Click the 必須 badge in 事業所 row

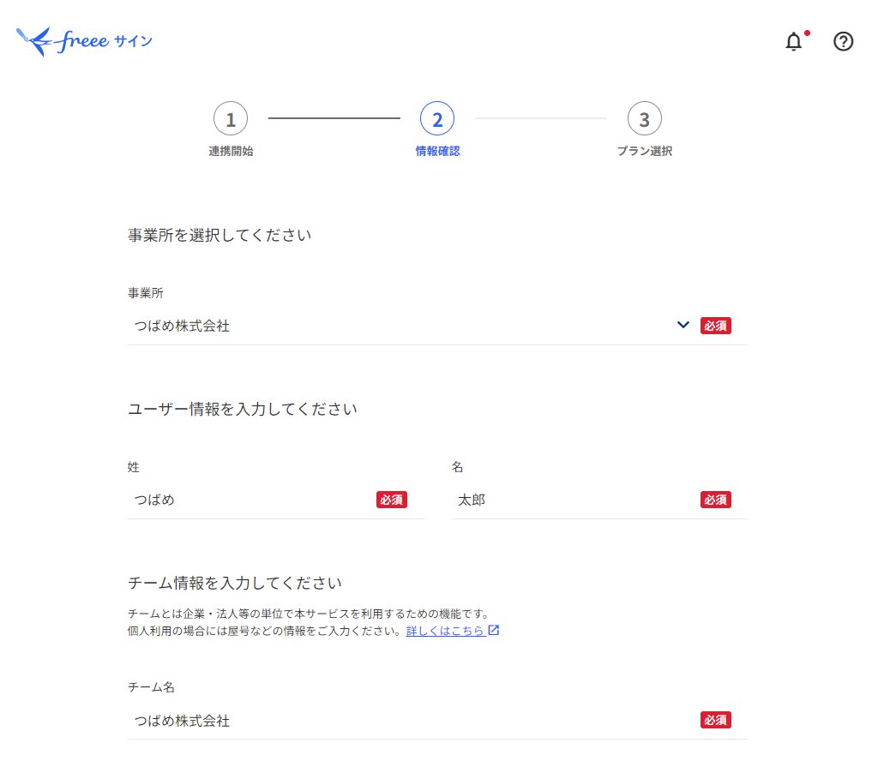tap(716, 326)
